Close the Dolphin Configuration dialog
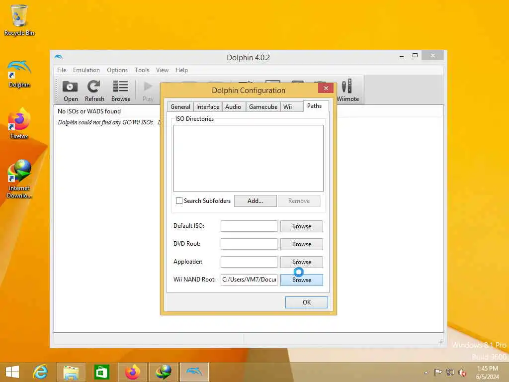The image size is (509, 382). [x=326, y=88]
